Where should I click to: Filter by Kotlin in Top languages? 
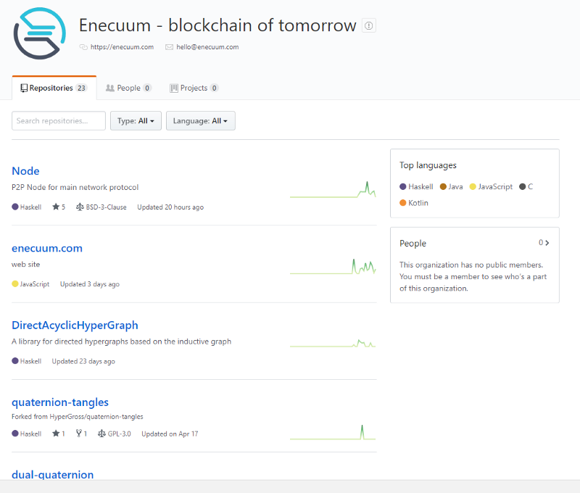414,203
